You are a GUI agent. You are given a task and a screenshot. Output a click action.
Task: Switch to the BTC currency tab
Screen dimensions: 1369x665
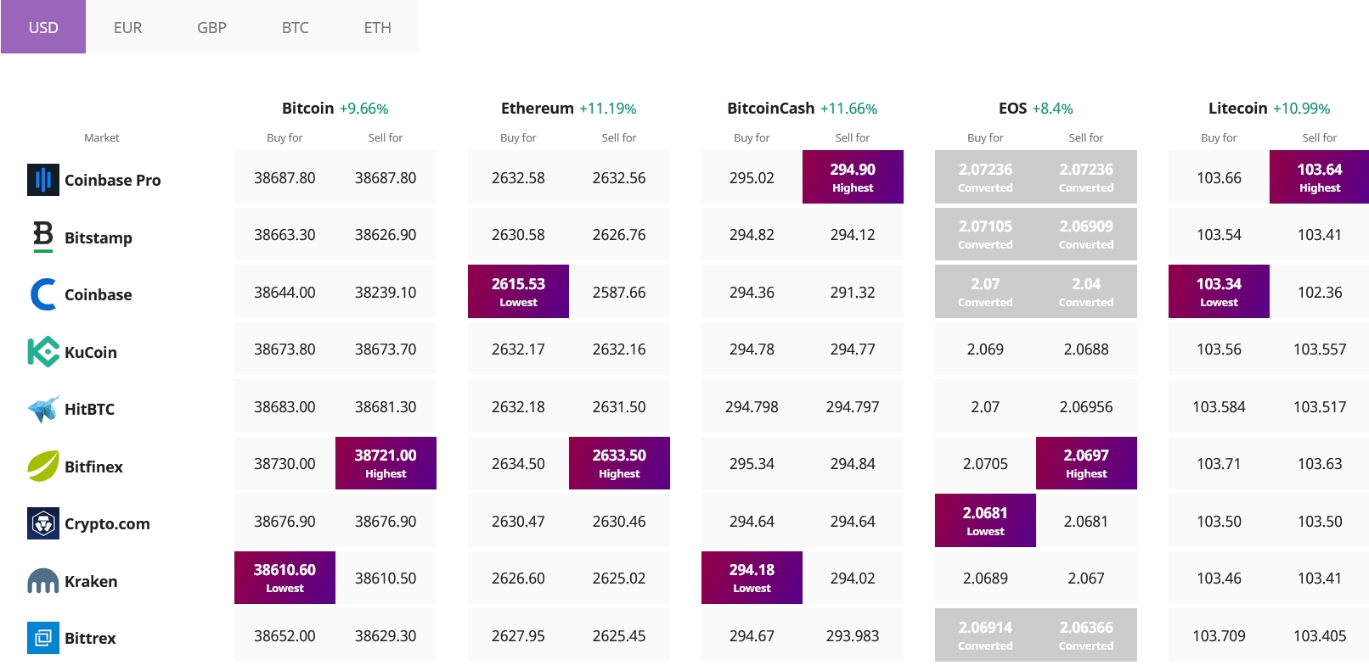point(295,27)
